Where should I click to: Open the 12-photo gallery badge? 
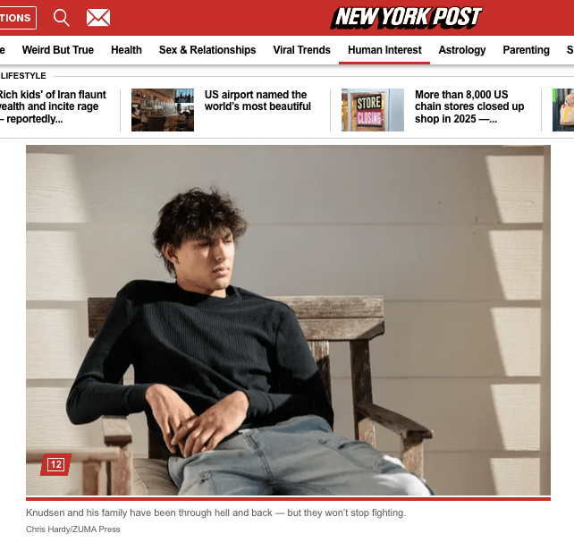pyautogui.click(x=55, y=464)
